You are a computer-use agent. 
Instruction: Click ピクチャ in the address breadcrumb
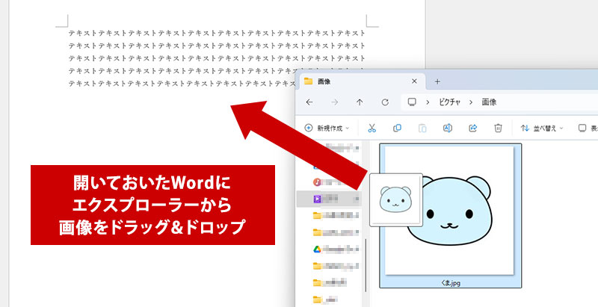pos(450,102)
